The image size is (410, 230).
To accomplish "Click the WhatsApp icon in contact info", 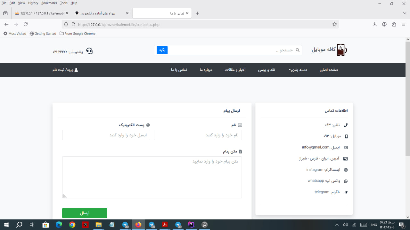I will tap(346, 181).
